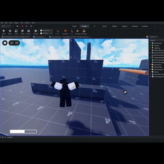Click the ServerStorage icon in Explorer

(152, 62)
